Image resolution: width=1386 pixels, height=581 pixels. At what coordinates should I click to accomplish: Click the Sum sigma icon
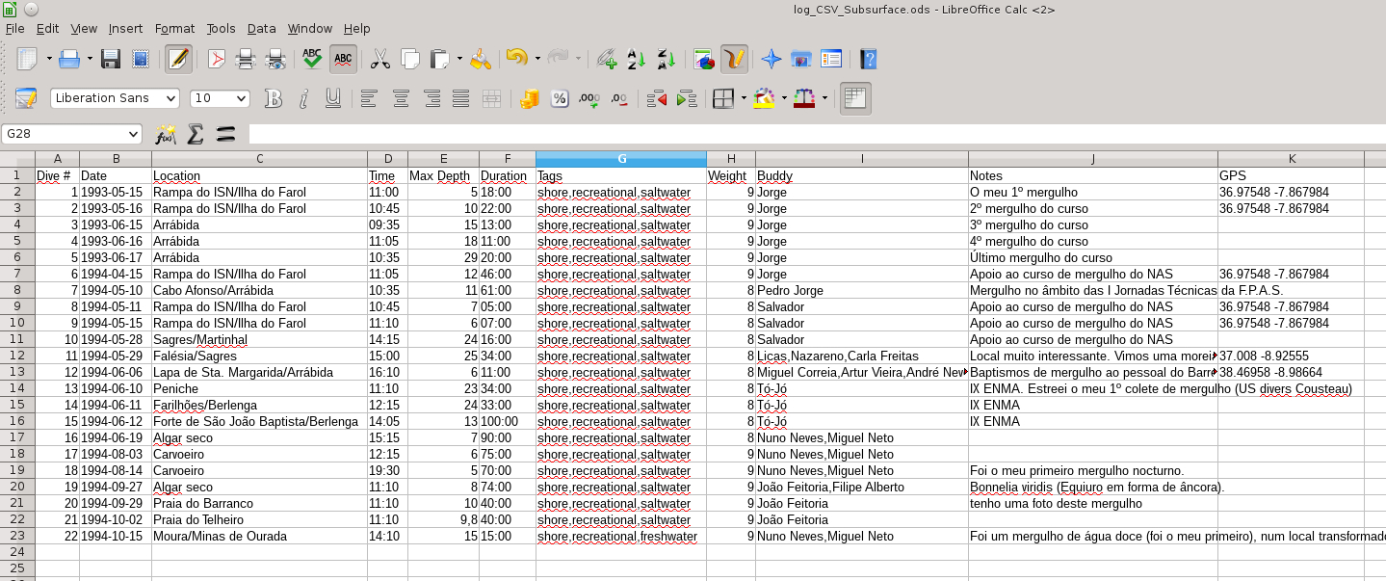point(196,134)
